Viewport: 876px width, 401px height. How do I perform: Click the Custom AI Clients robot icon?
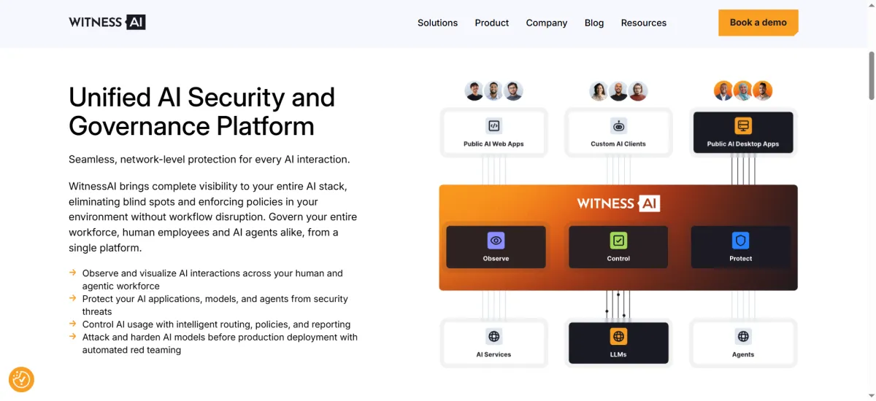(x=618, y=126)
